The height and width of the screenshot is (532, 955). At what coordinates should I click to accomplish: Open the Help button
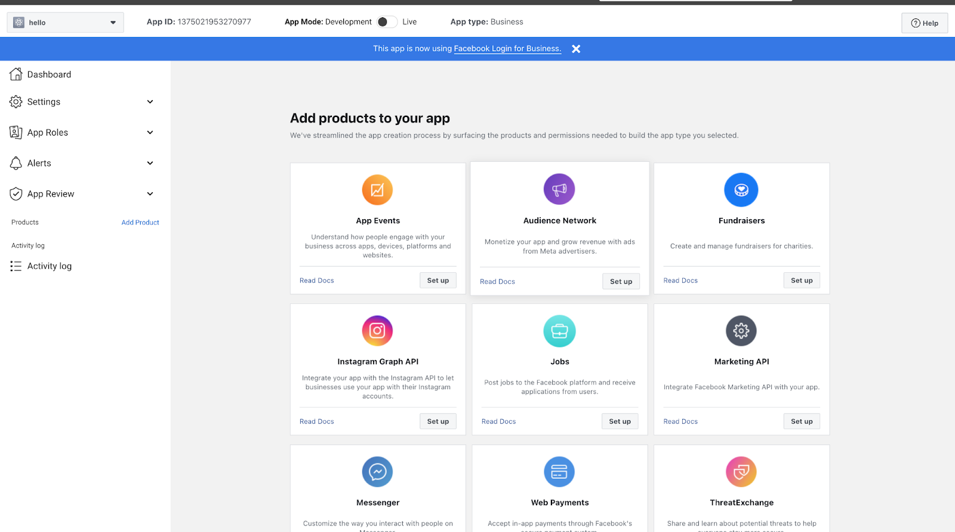[925, 23]
